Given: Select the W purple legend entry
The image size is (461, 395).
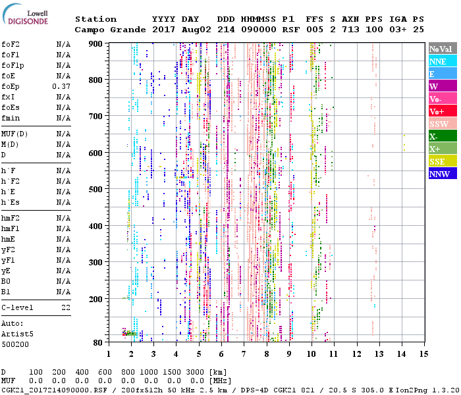Looking at the screenshot, I should [x=442, y=86].
